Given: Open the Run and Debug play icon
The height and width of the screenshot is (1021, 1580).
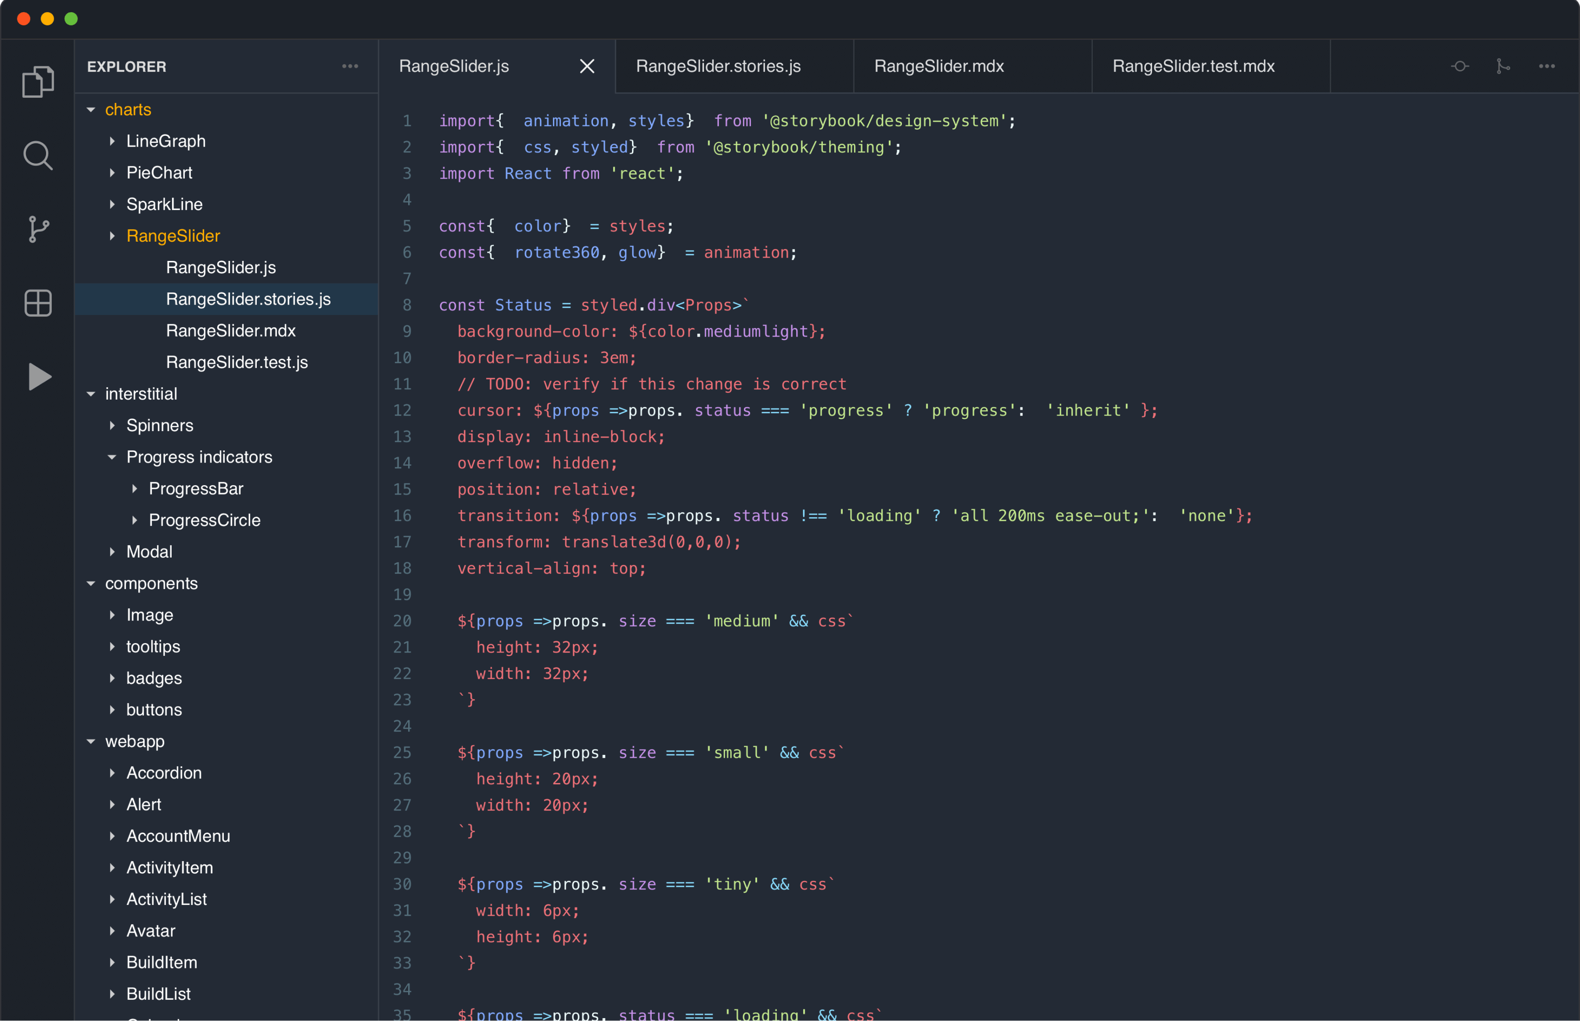Looking at the screenshot, I should coord(39,377).
